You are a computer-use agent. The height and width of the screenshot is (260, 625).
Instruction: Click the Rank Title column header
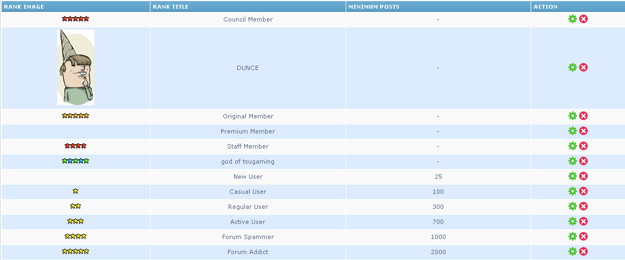click(171, 6)
